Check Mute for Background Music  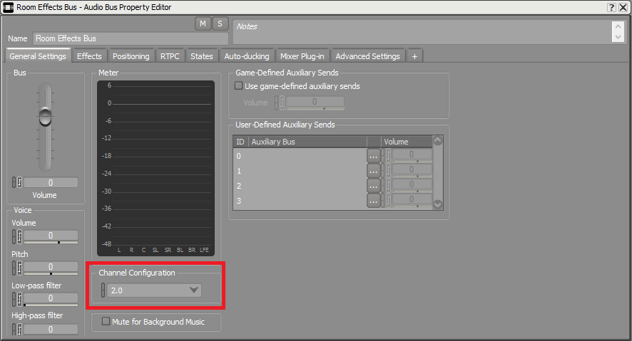point(106,322)
